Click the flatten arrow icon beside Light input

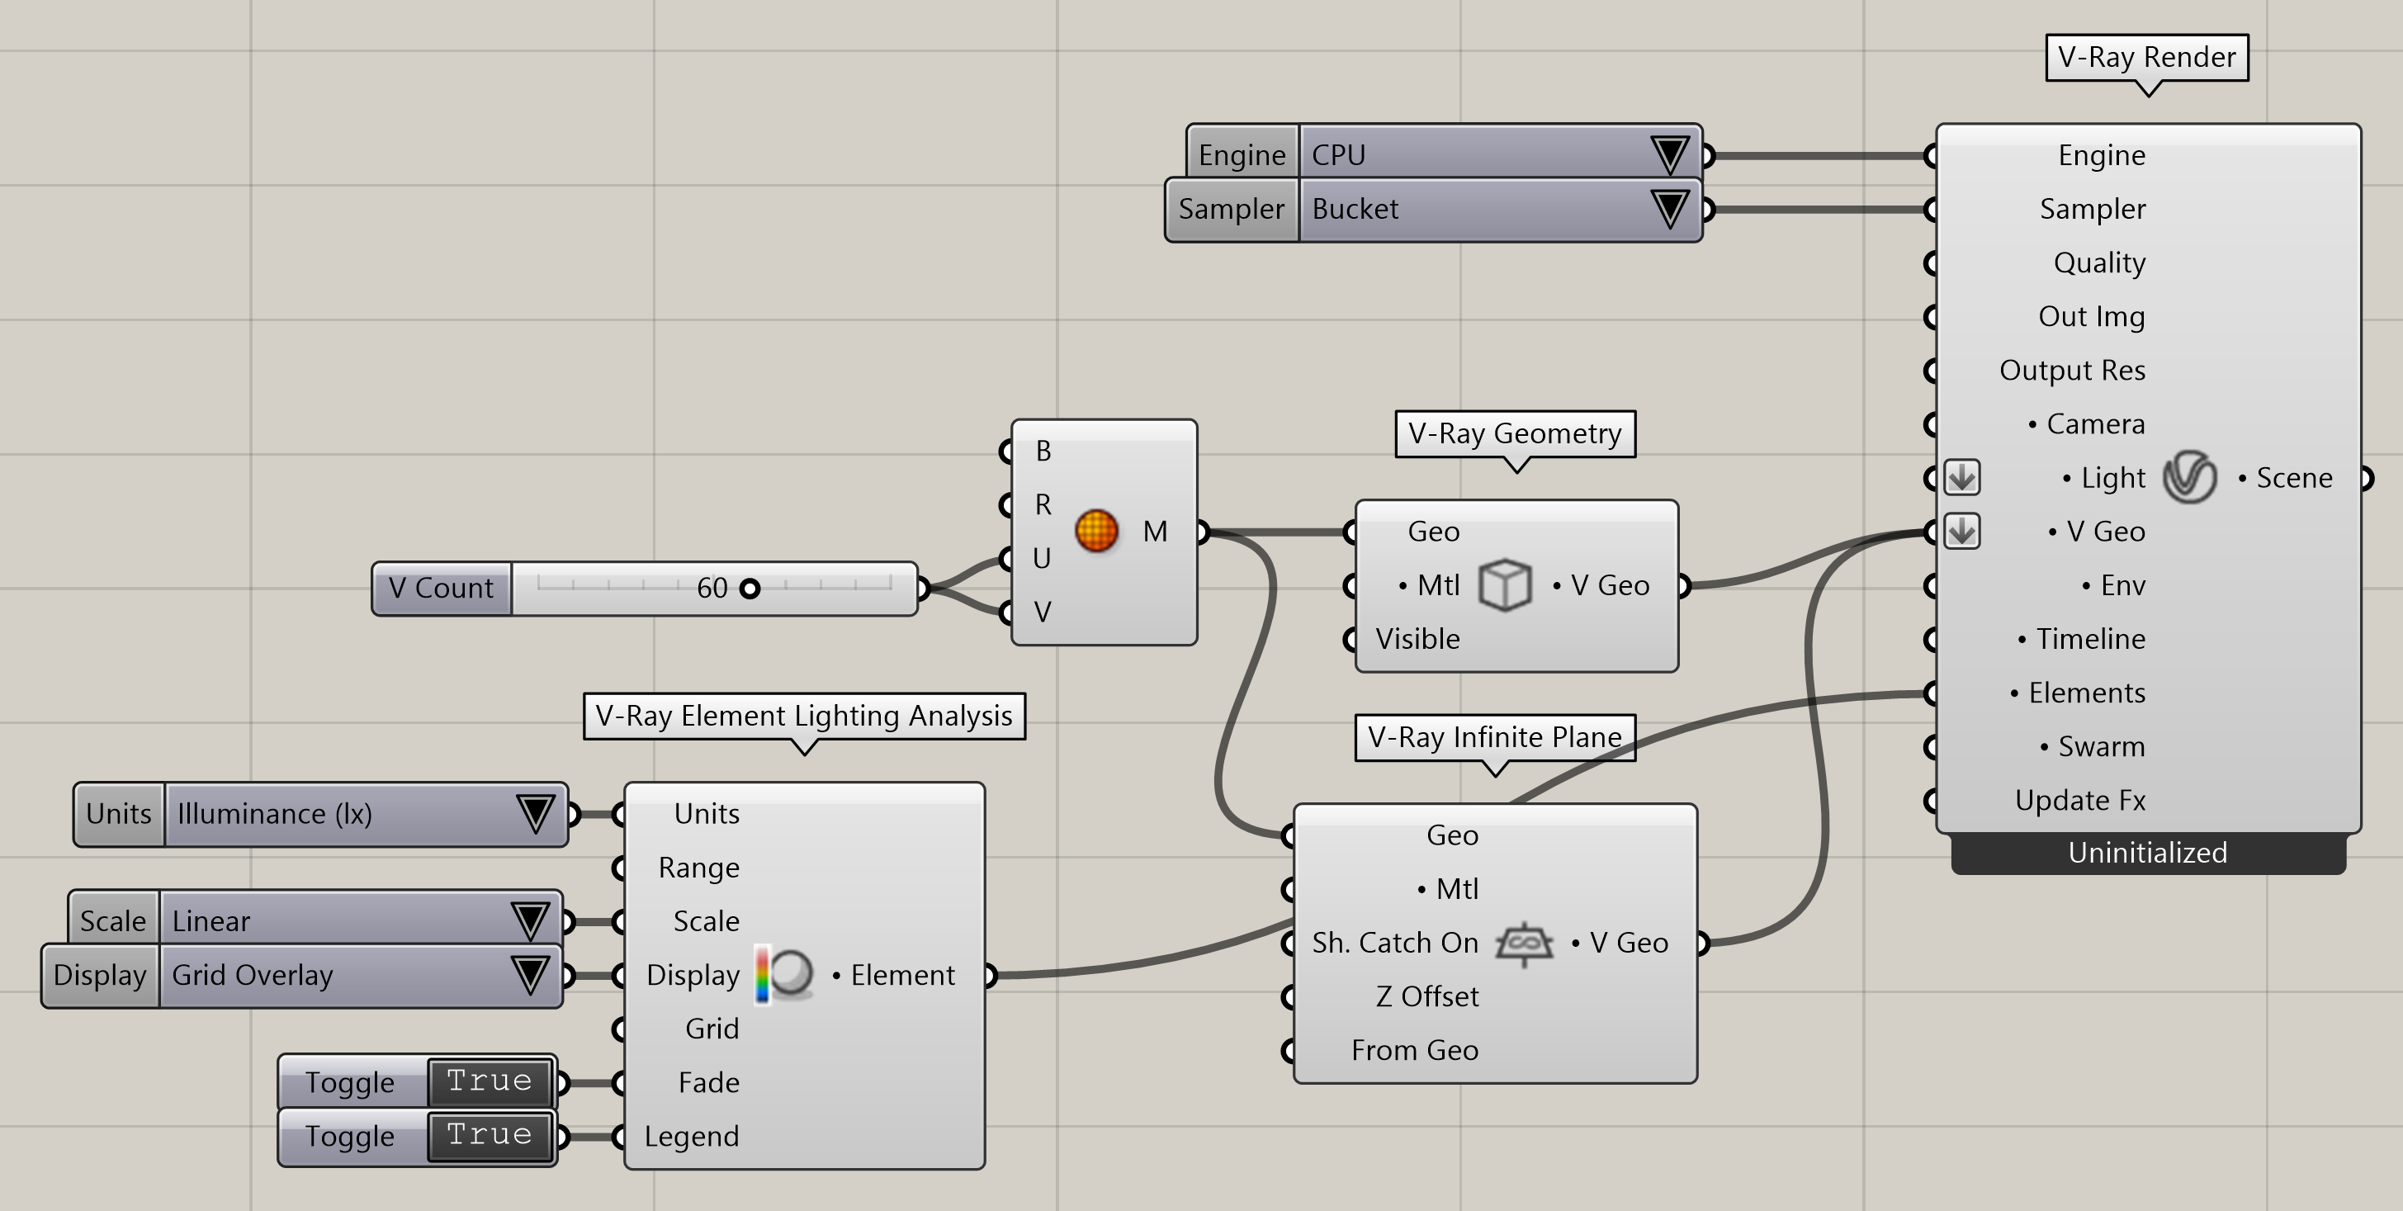point(1961,478)
